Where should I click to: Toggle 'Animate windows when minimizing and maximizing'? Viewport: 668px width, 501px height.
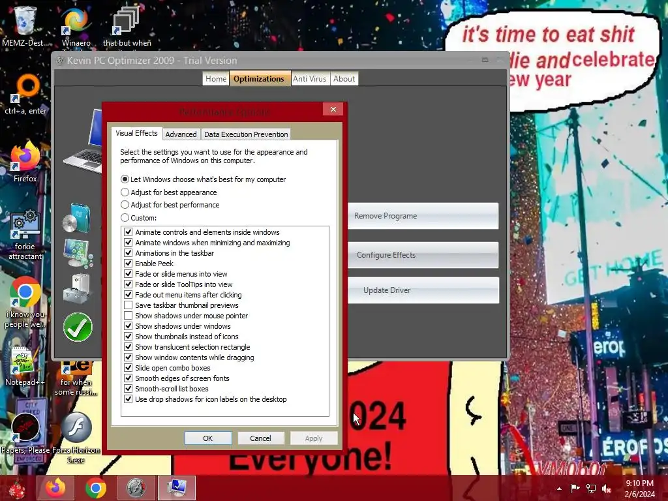tap(129, 243)
